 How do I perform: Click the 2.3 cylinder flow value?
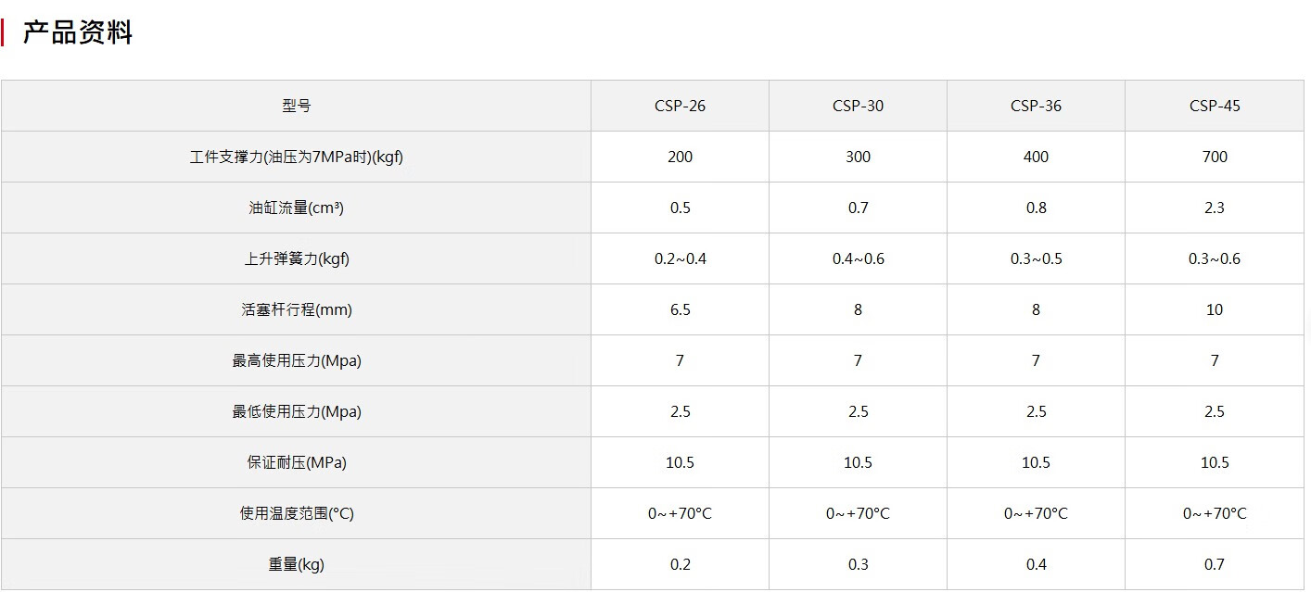coord(1215,208)
